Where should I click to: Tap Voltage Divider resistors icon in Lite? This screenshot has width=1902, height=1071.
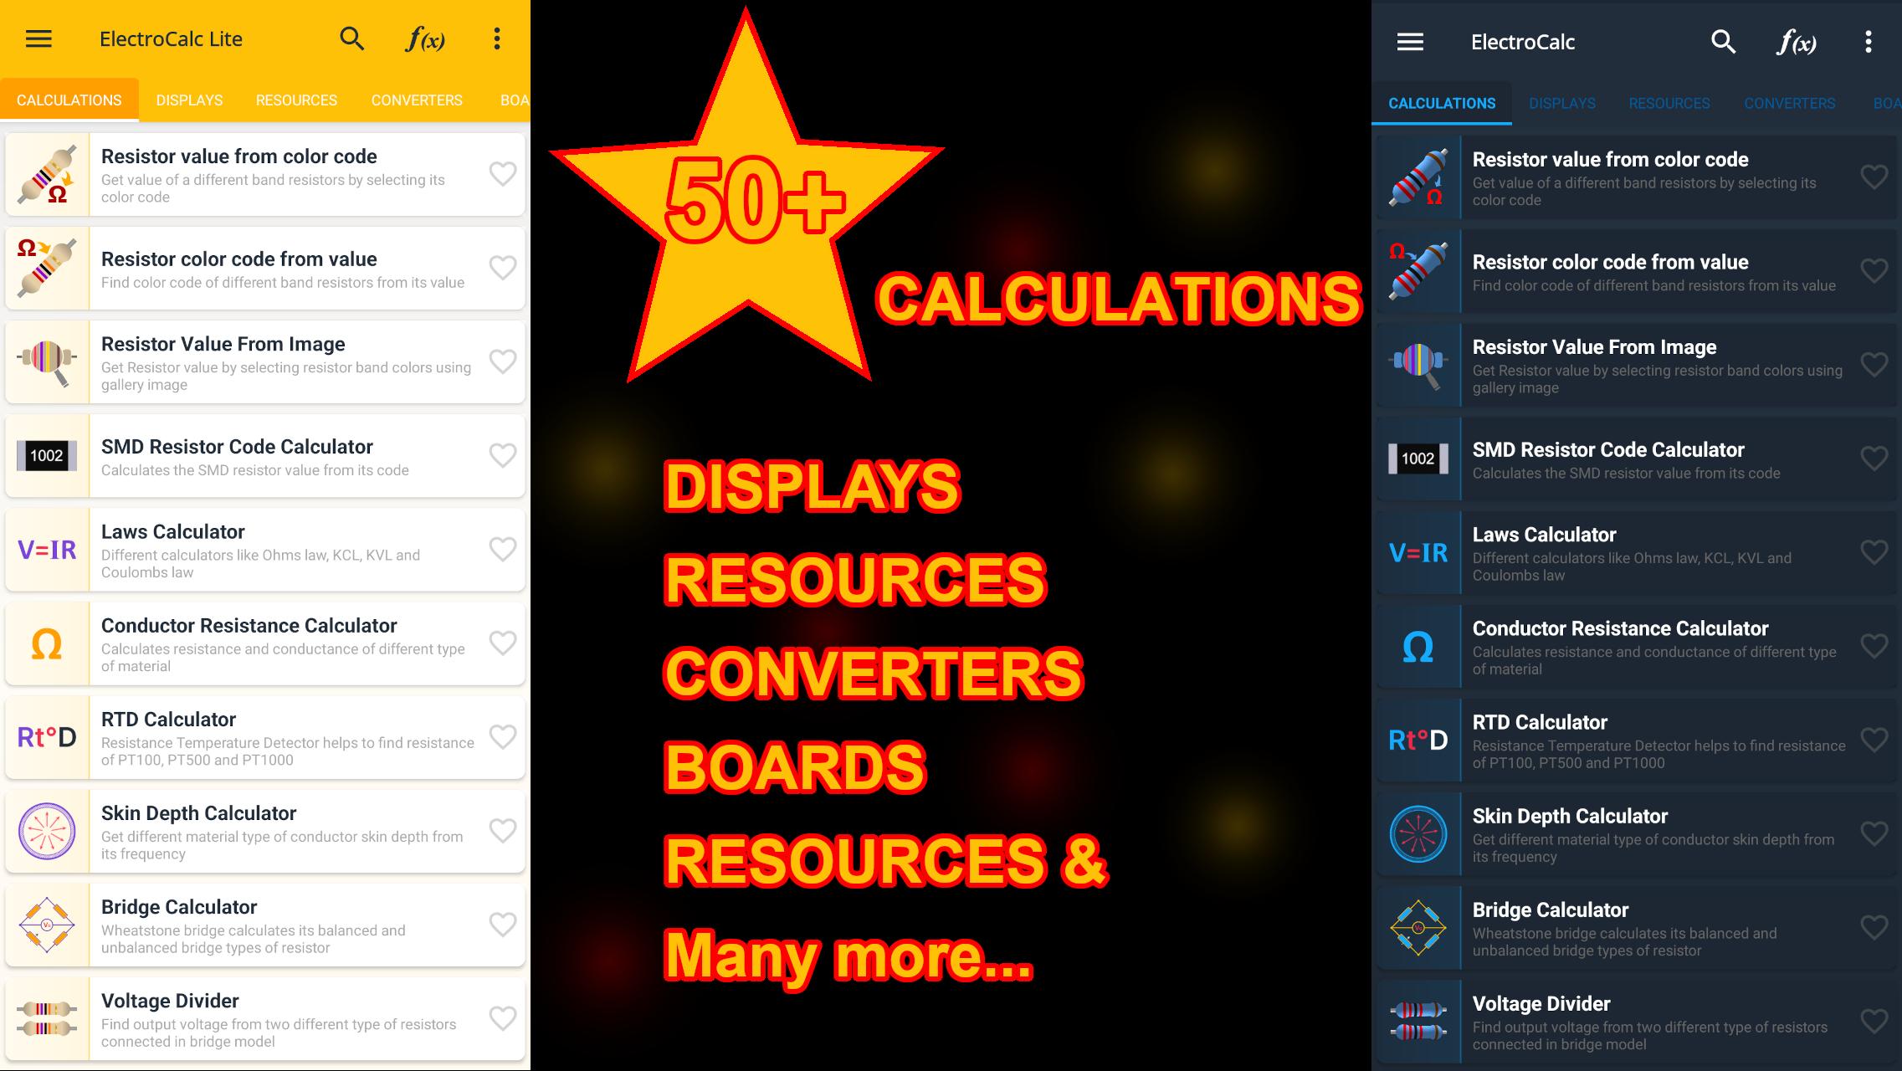(47, 1018)
